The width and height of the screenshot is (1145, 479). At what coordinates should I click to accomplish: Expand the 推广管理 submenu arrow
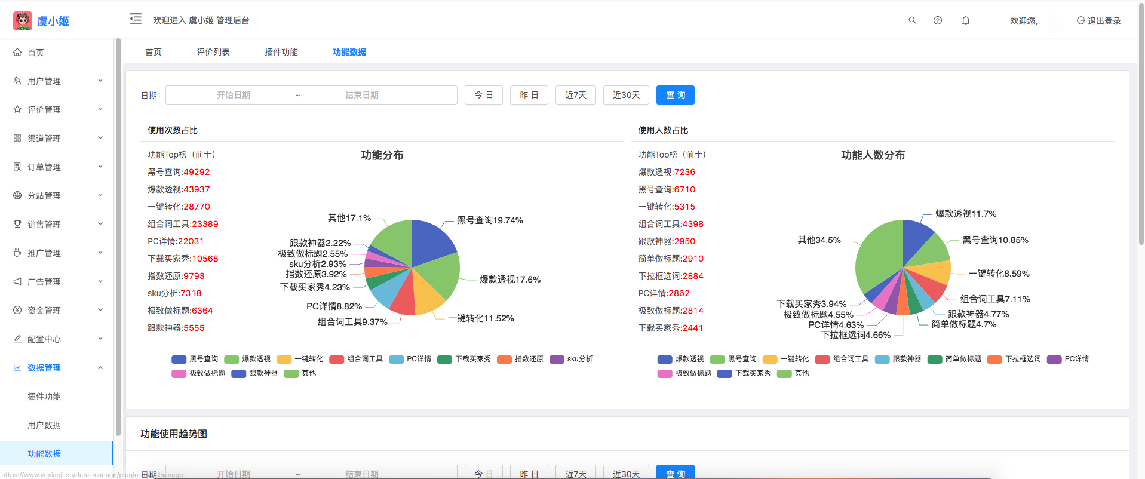point(100,253)
